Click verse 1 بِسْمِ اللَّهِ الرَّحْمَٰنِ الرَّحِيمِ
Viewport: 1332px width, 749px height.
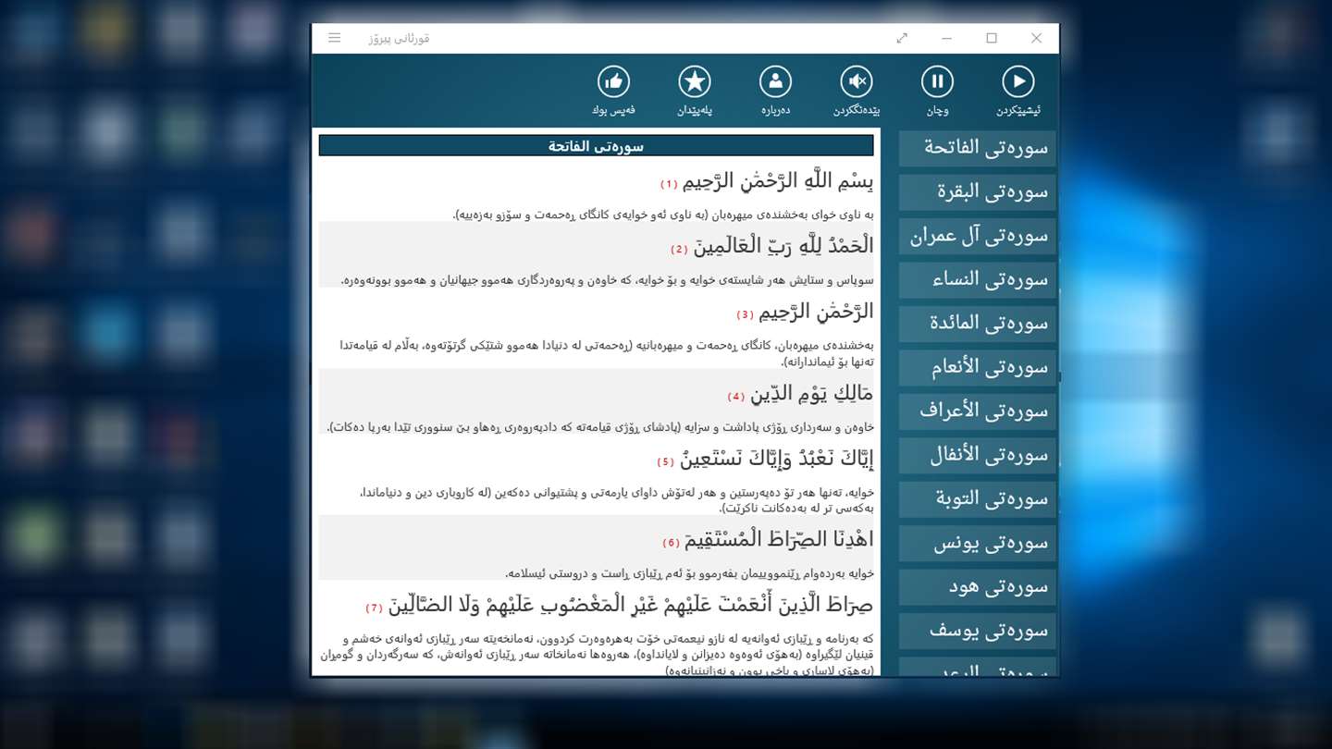(x=779, y=181)
